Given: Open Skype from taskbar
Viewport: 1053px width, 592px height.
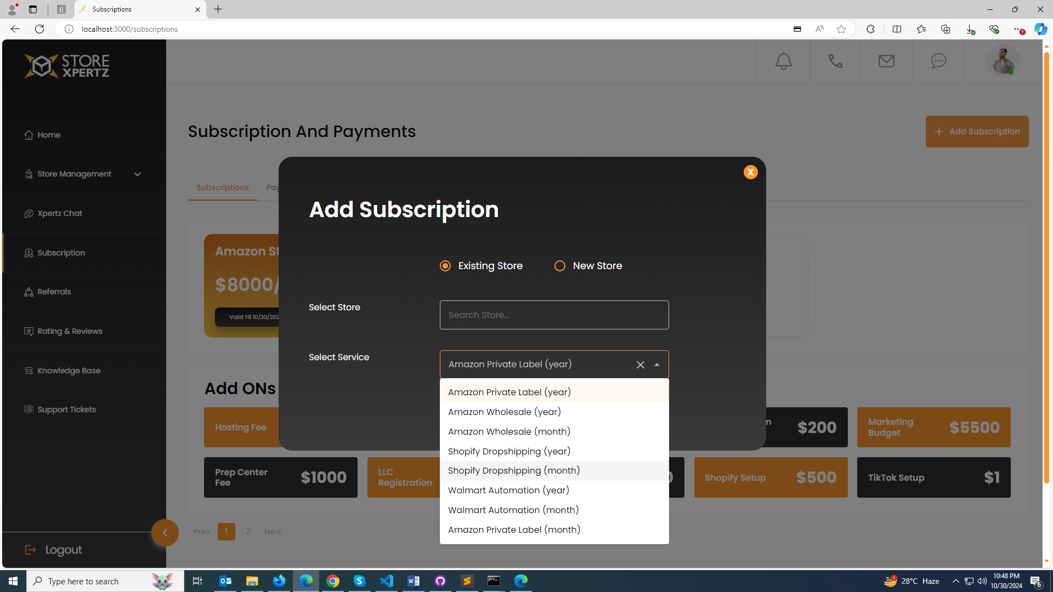Looking at the screenshot, I should (360, 581).
